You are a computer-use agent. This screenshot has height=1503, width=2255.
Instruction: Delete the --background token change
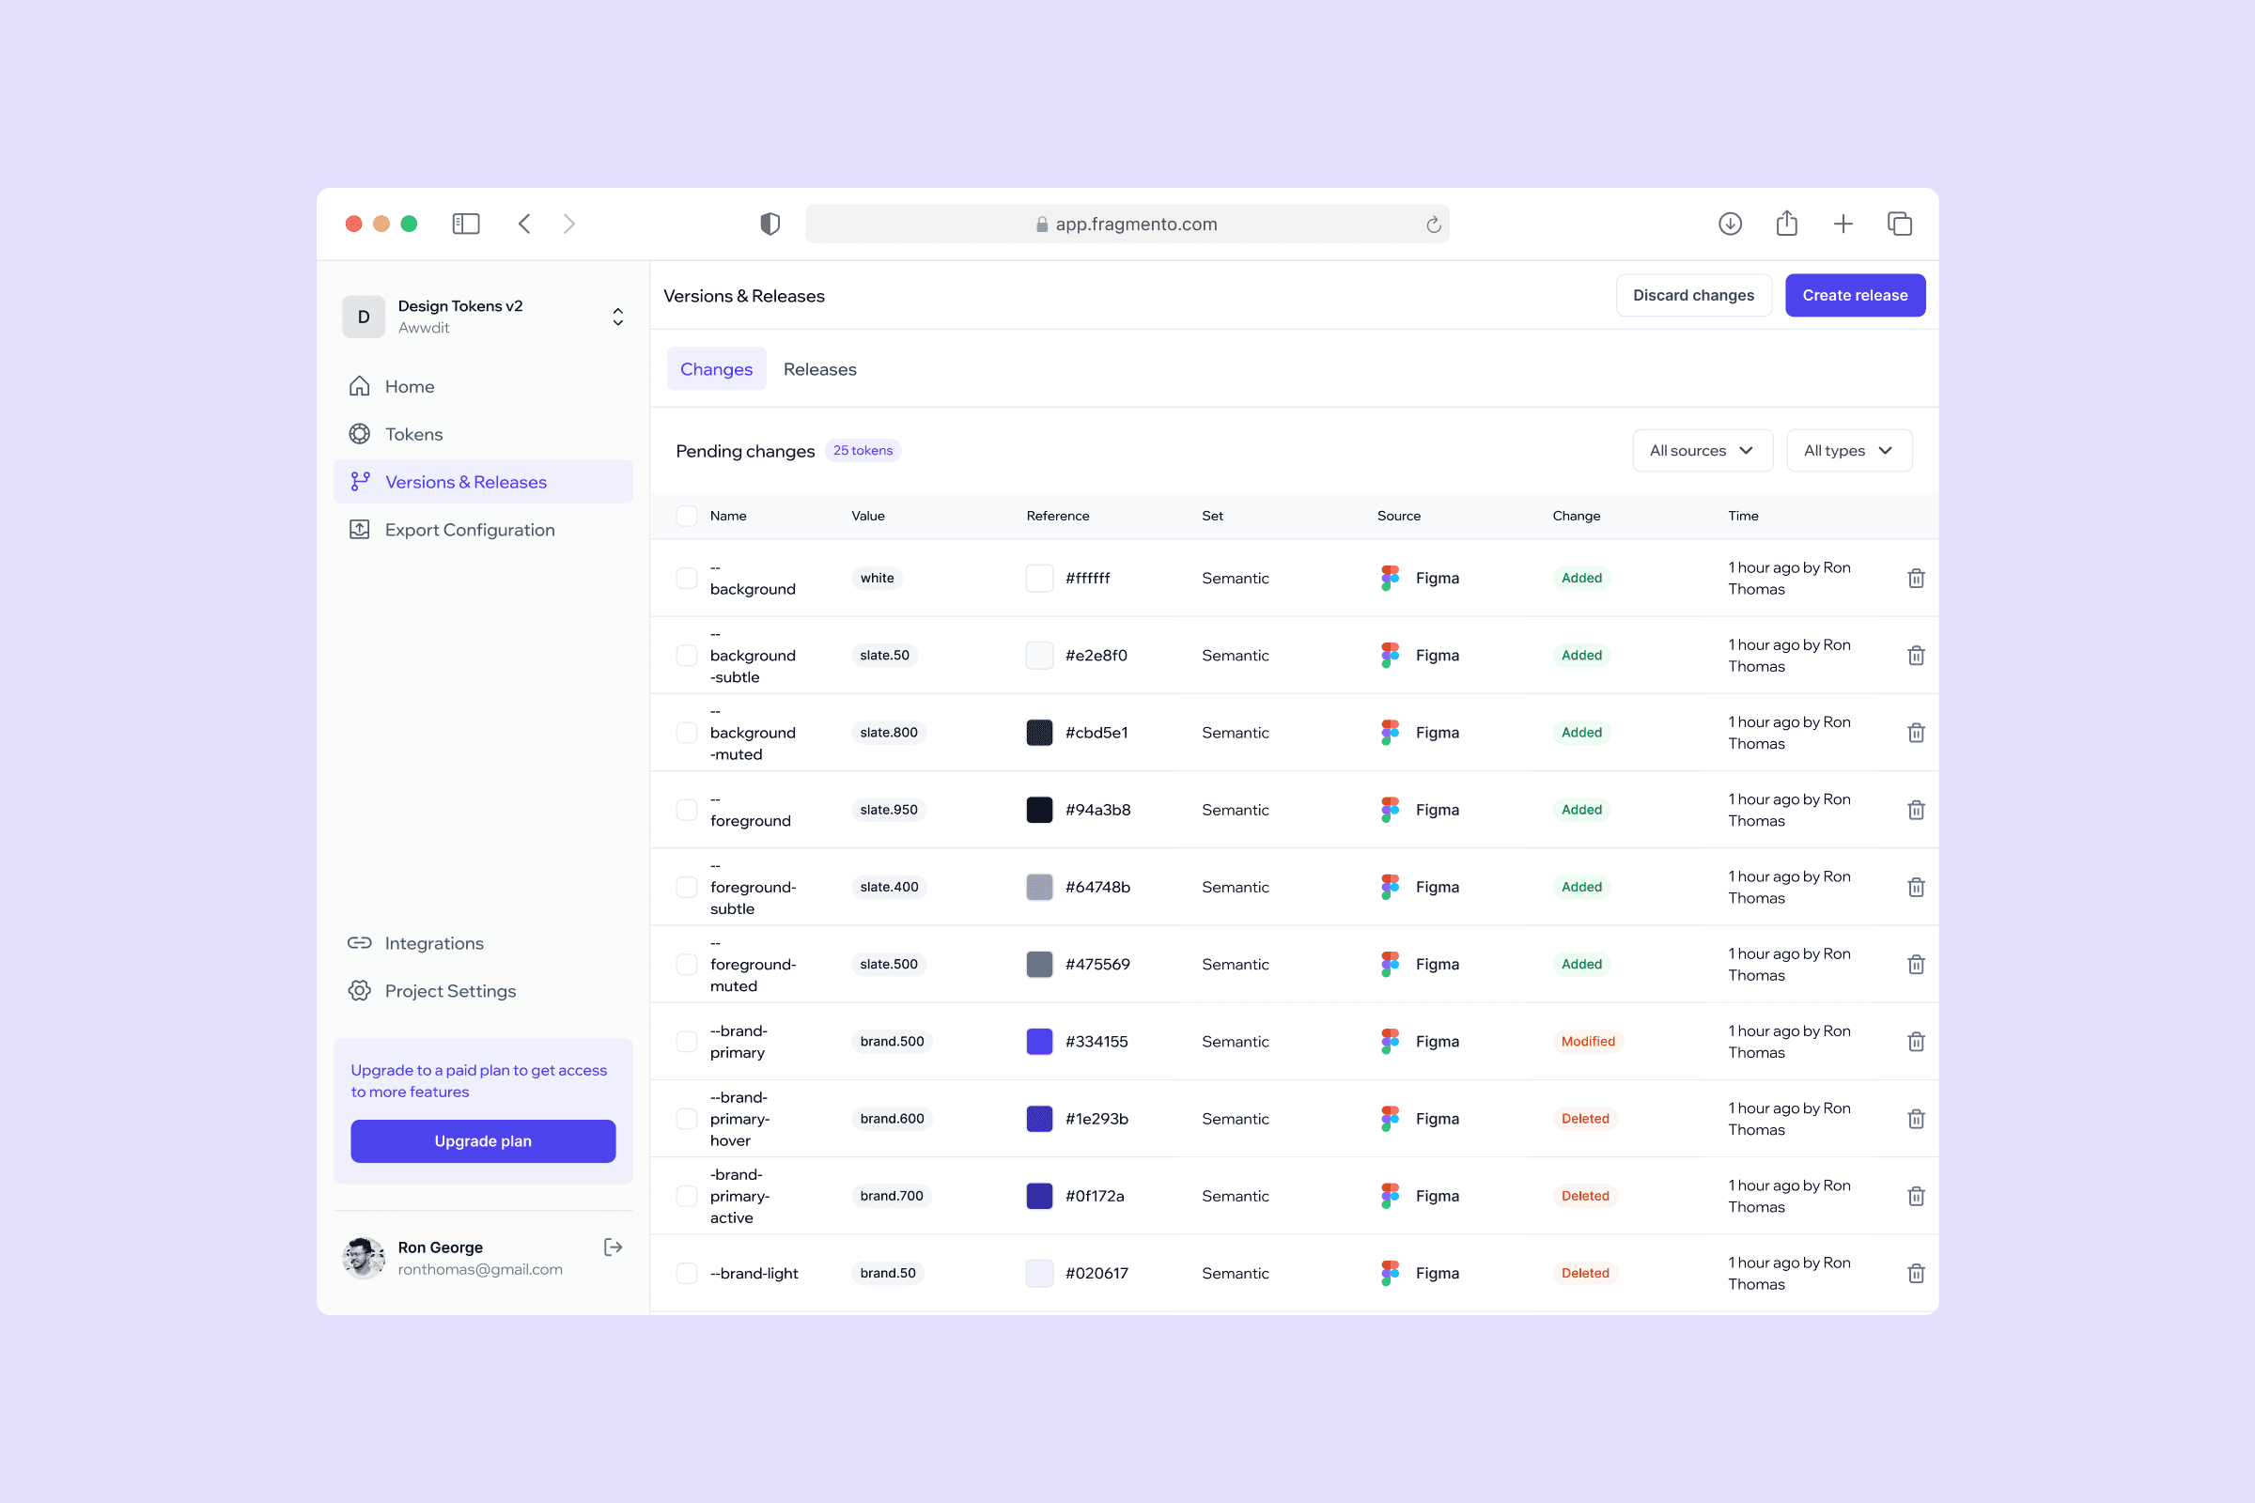coord(1915,578)
